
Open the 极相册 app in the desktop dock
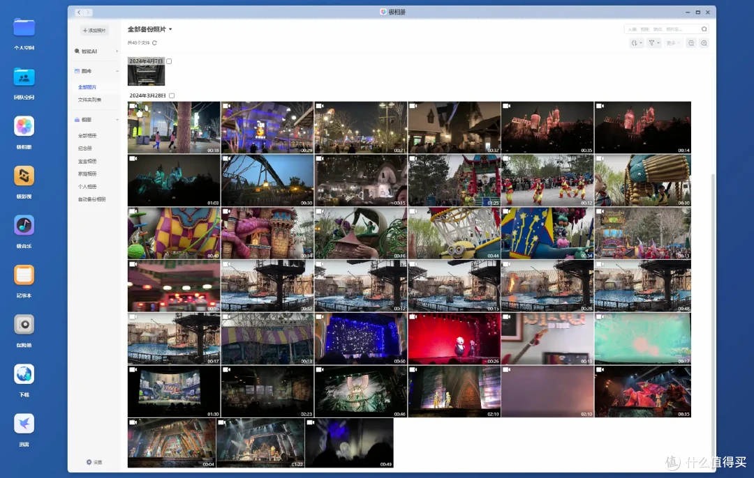pyautogui.click(x=24, y=126)
